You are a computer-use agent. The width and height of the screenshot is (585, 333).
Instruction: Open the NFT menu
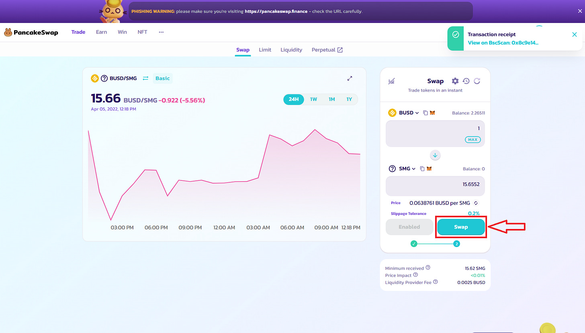point(142,32)
